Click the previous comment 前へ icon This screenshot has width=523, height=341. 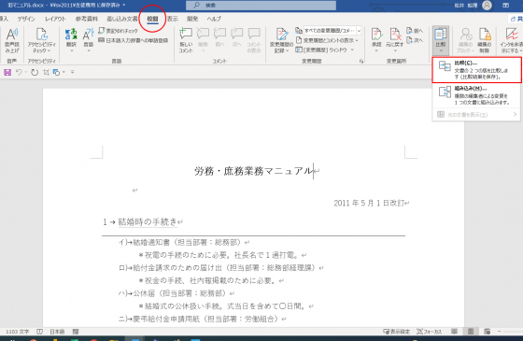[219, 34]
